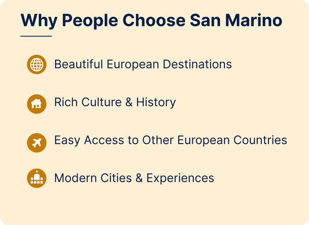
Task: Click the city building icon
Action: click(x=37, y=178)
